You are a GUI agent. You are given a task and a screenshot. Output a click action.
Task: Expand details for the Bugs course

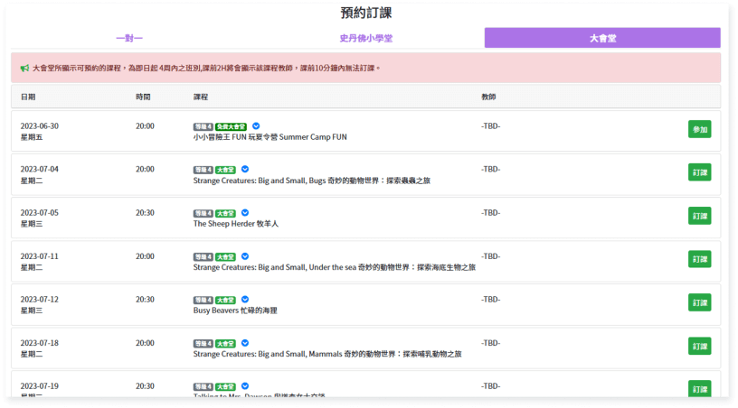pyautogui.click(x=244, y=170)
